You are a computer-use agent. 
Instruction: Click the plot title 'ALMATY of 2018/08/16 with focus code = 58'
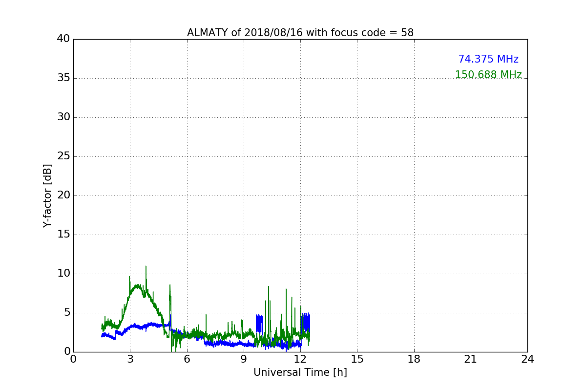(300, 33)
